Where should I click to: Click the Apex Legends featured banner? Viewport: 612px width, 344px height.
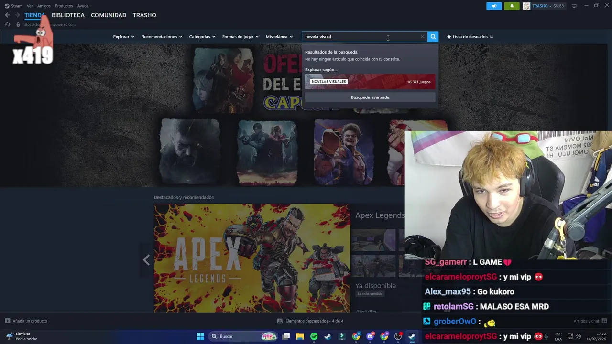pyautogui.click(x=252, y=258)
